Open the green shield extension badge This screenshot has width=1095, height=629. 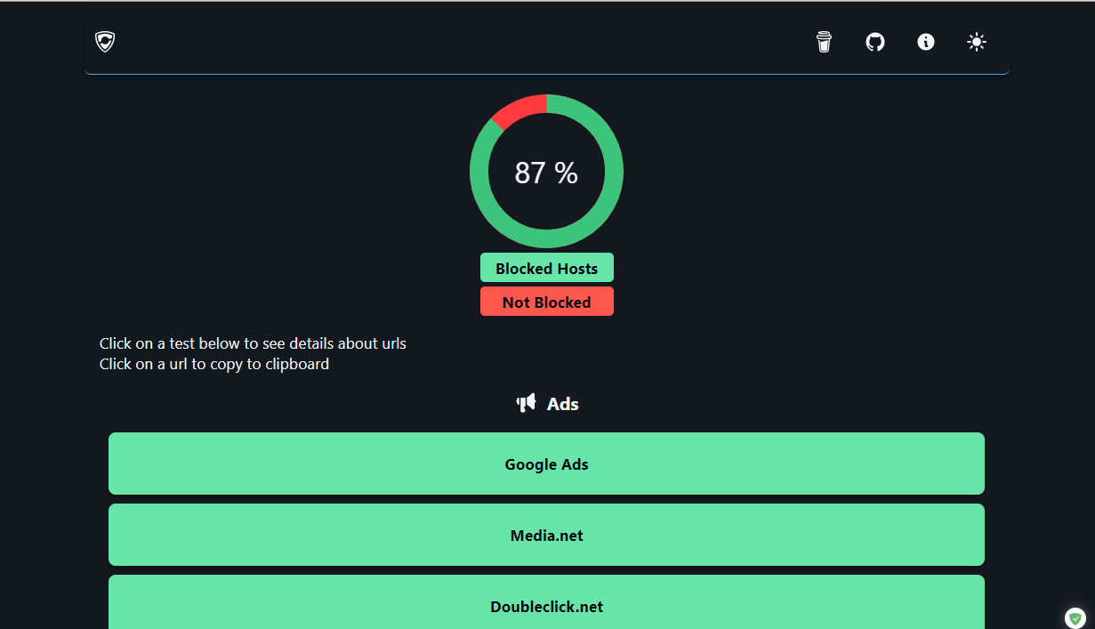[x=1075, y=617]
